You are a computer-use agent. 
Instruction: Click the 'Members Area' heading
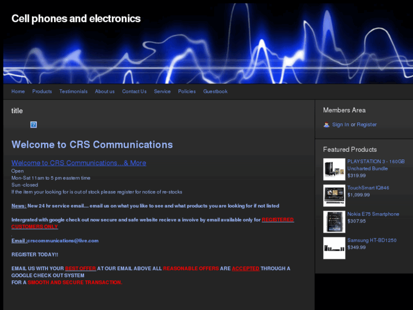click(344, 110)
